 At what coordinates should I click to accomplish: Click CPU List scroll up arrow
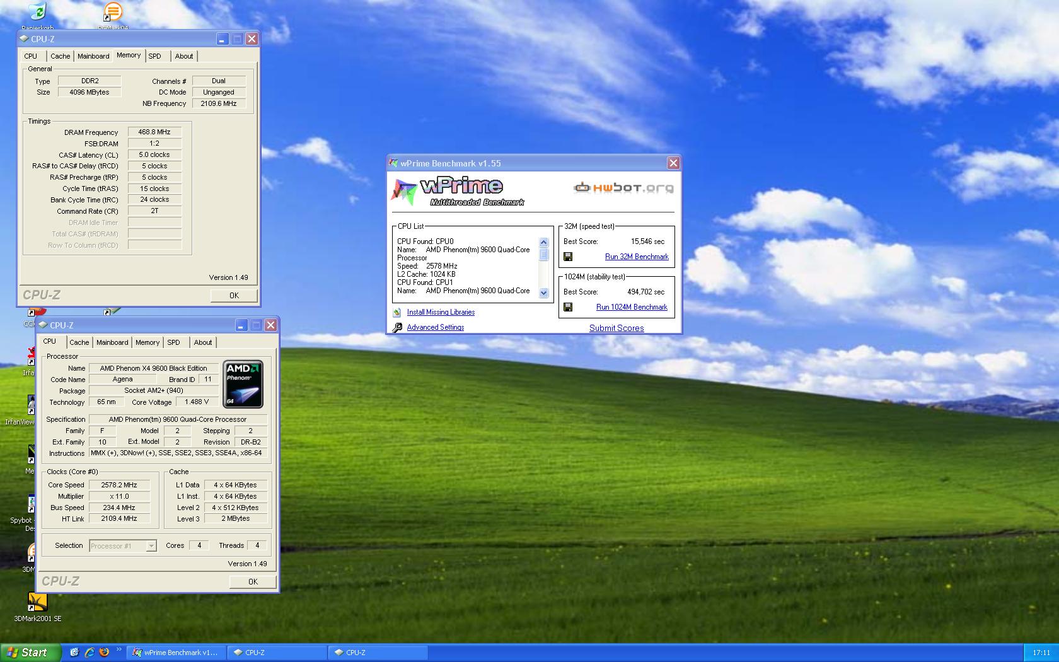click(x=543, y=243)
